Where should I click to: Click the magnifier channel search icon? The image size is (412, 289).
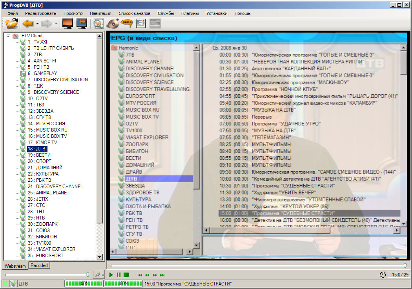pos(98,24)
